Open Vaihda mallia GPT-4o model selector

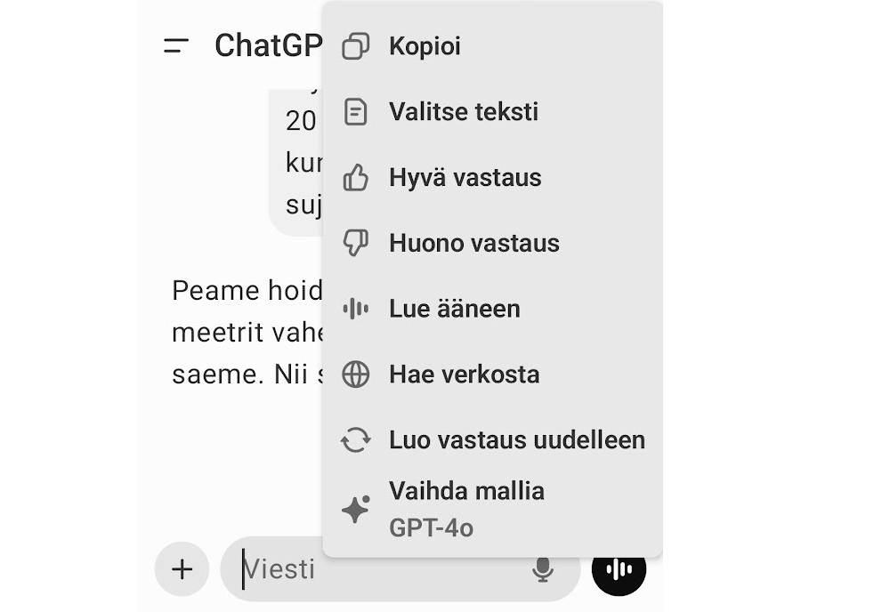point(466,508)
